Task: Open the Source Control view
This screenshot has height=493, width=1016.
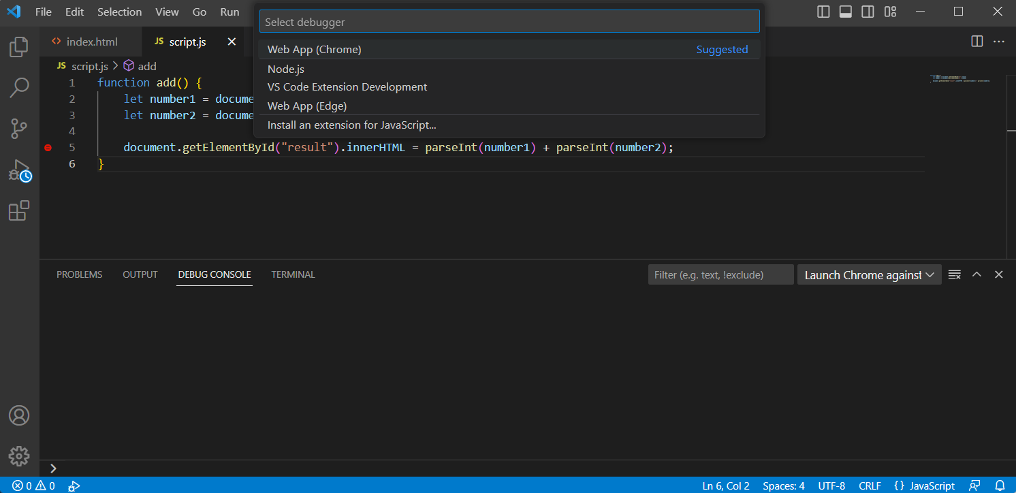Action: (19, 129)
